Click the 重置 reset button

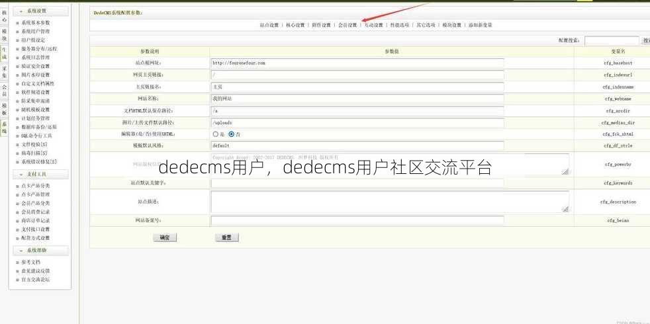click(227, 237)
